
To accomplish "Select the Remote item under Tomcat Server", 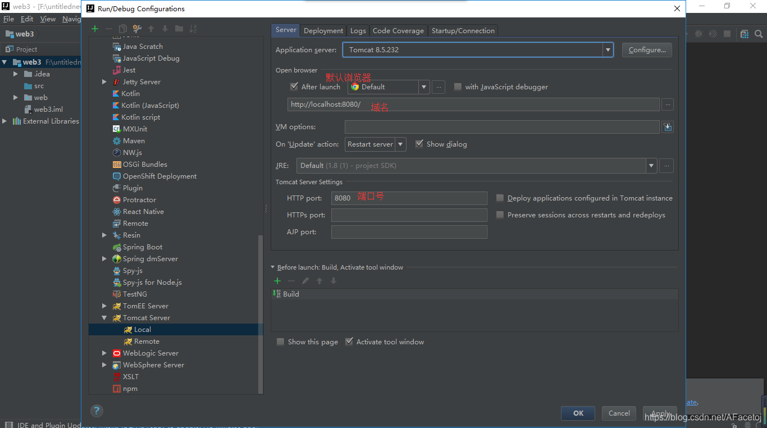I will pyautogui.click(x=147, y=342).
